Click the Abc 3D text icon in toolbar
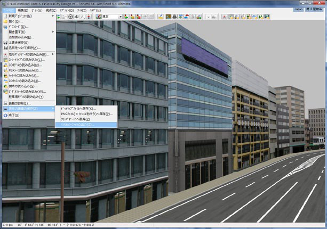 click(x=254, y=17)
